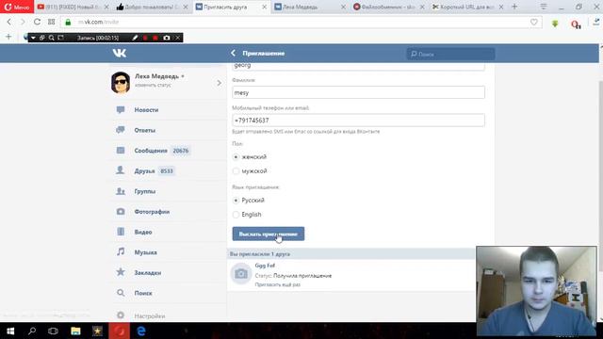Open the Windows Start menu
This screenshot has height=339, width=603.
[x=10, y=331]
